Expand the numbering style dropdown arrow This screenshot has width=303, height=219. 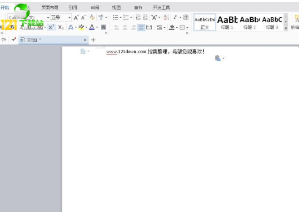click(131, 18)
